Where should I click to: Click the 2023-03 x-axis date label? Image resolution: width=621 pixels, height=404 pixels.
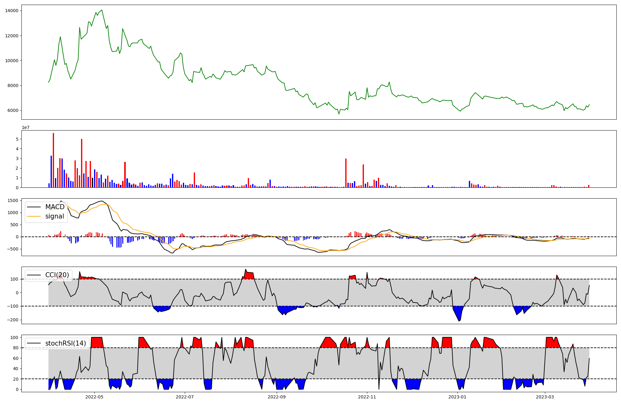545,397
